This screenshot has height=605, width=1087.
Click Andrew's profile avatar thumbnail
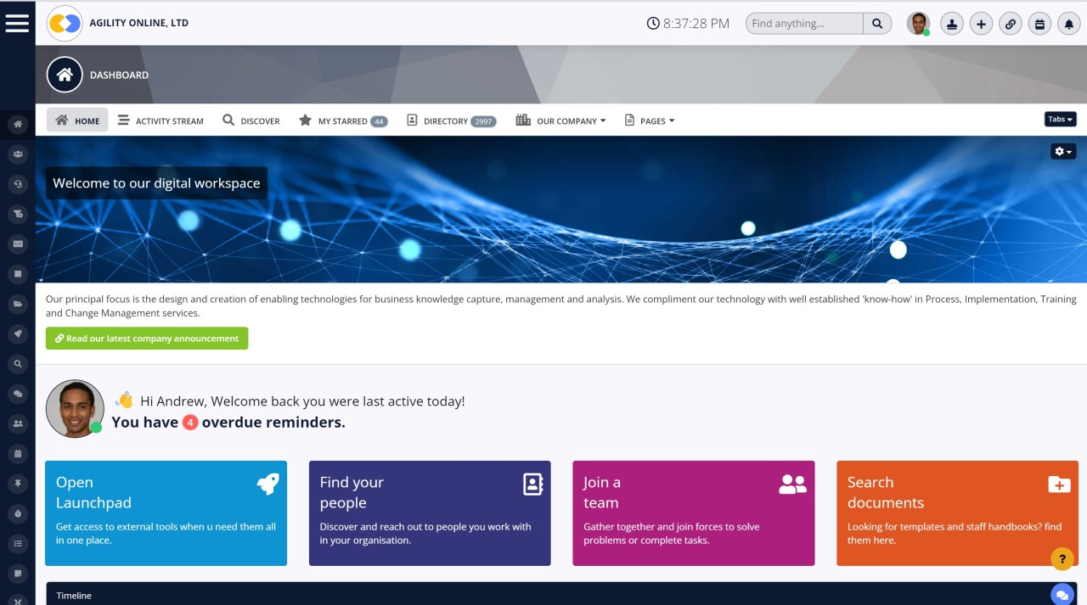tap(918, 23)
